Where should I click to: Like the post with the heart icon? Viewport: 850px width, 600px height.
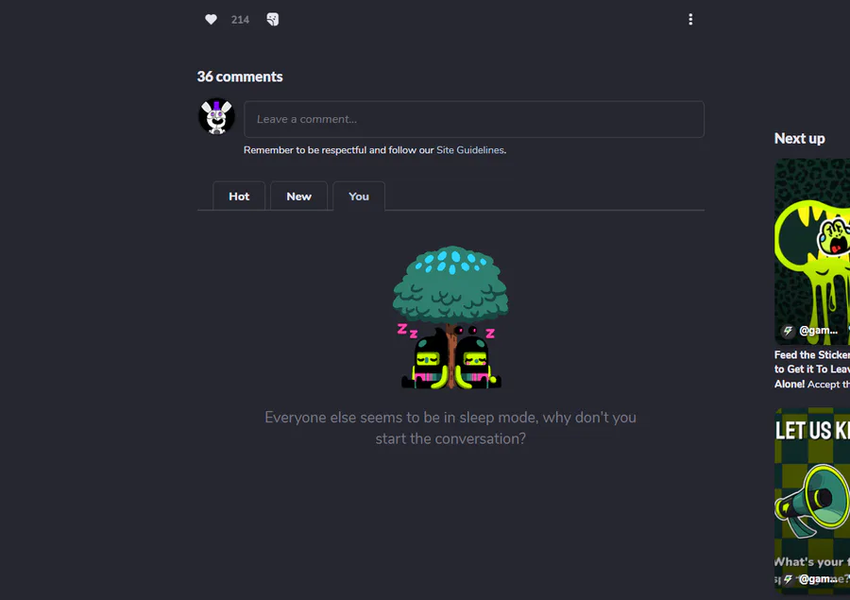click(x=211, y=20)
